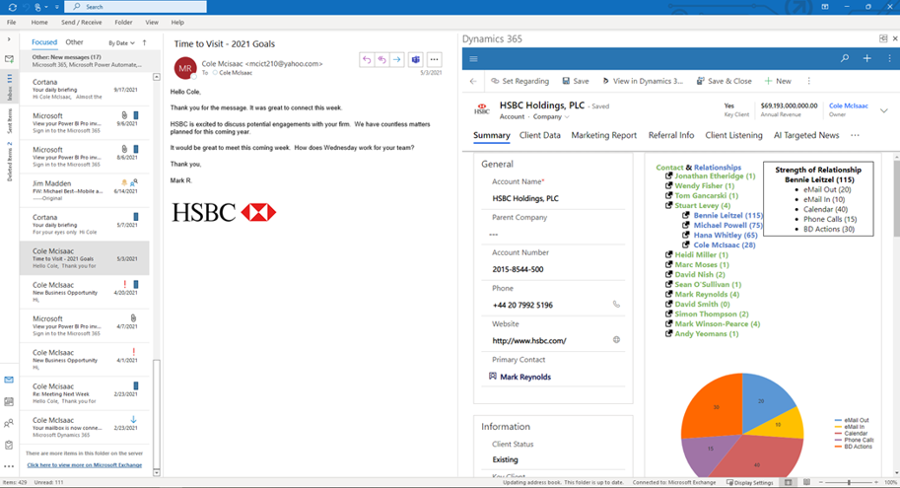The width and height of the screenshot is (900, 488).
Task: Switch to the Referral Info tab
Action: (671, 135)
